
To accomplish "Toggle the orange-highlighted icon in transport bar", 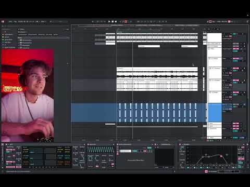I will [x=126, y=22].
